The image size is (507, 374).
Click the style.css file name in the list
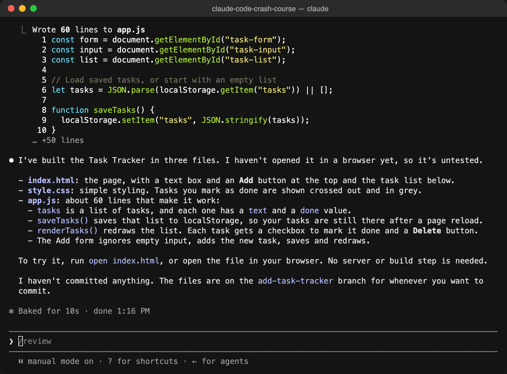click(49, 190)
